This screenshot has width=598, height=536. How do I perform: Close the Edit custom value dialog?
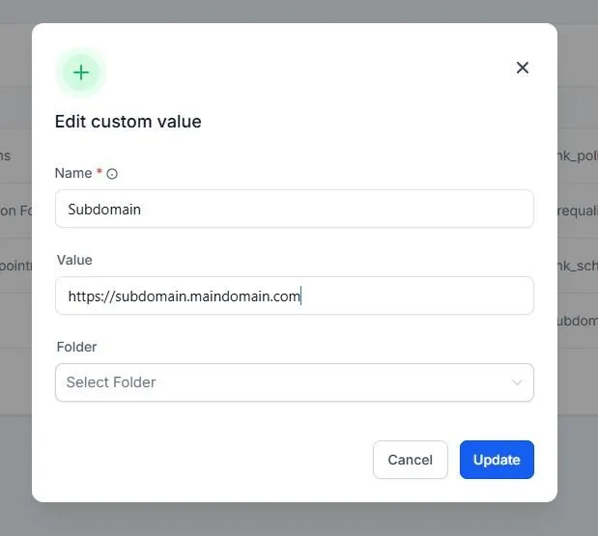(522, 68)
